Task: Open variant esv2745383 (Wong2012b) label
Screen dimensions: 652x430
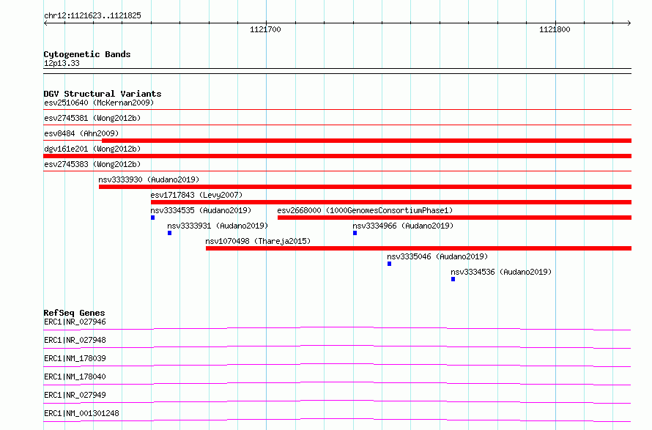Action: tap(92, 164)
